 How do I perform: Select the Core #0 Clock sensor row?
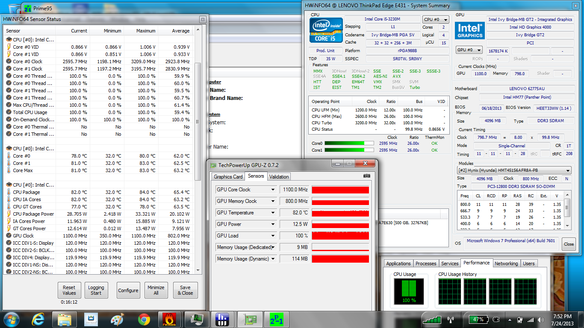pyautogui.click(x=98, y=61)
